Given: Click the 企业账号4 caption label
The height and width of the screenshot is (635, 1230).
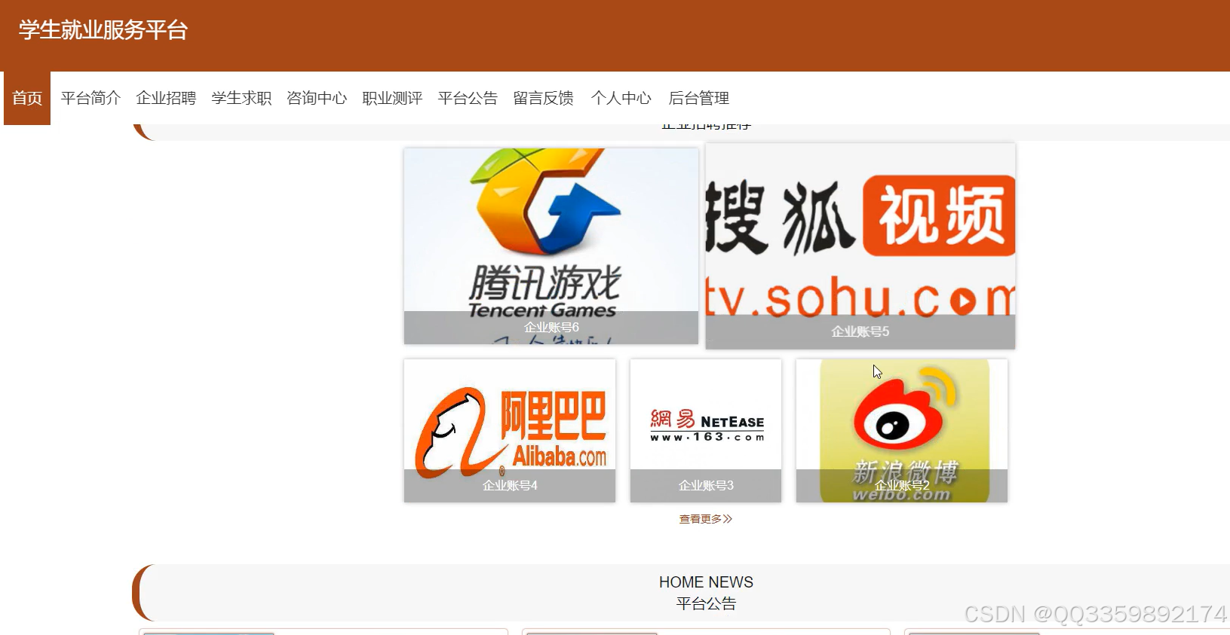Looking at the screenshot, I should point(510,486).
